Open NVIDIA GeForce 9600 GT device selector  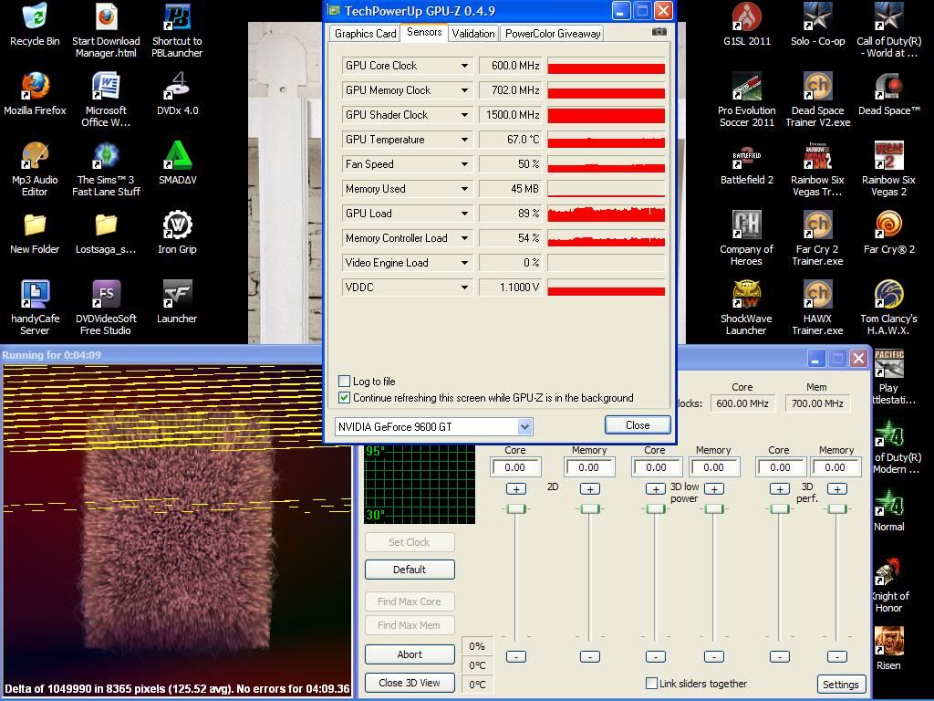(433, 427)
